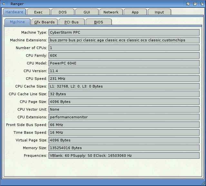The width and height of the screenshot is (206, 186).
Task: Click the 'CPU Family:' label
Action: (36, 55)
